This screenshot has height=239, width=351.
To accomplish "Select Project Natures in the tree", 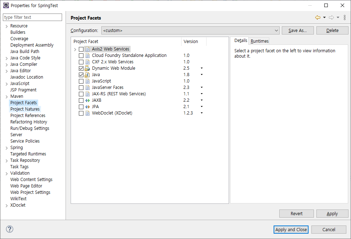I will 25,109.
